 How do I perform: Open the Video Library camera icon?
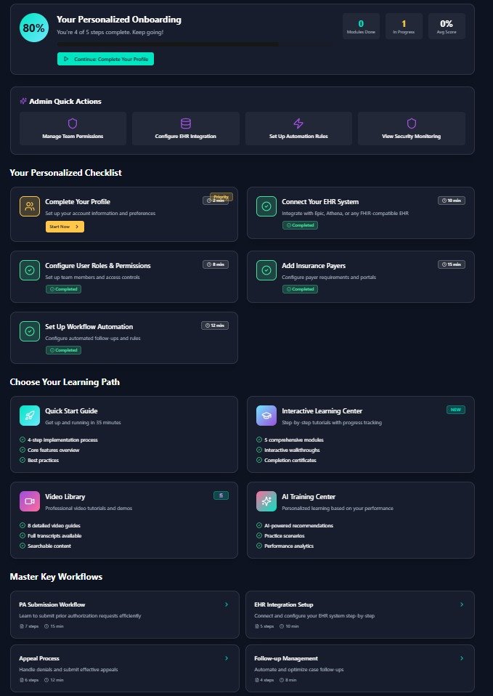(x=30, y=501)
